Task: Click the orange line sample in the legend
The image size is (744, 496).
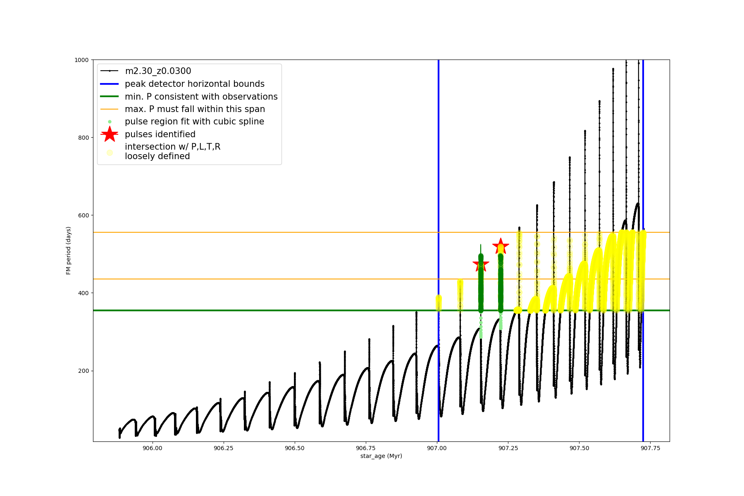Action: (x=110, y=109)
